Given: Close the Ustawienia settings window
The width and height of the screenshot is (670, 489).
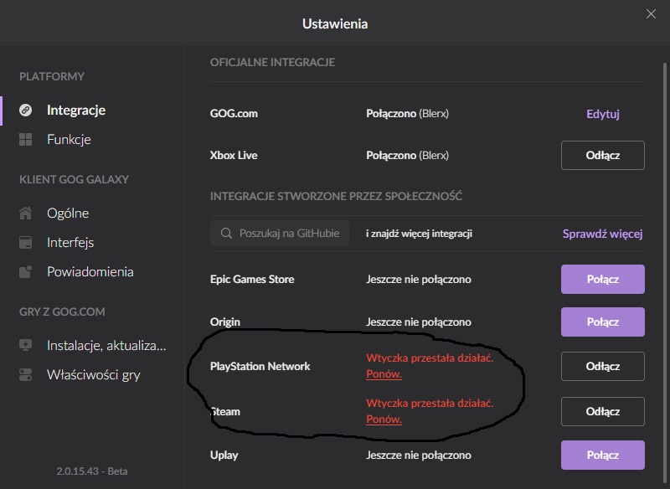Looking at the screenshot, I should point(651,14).
